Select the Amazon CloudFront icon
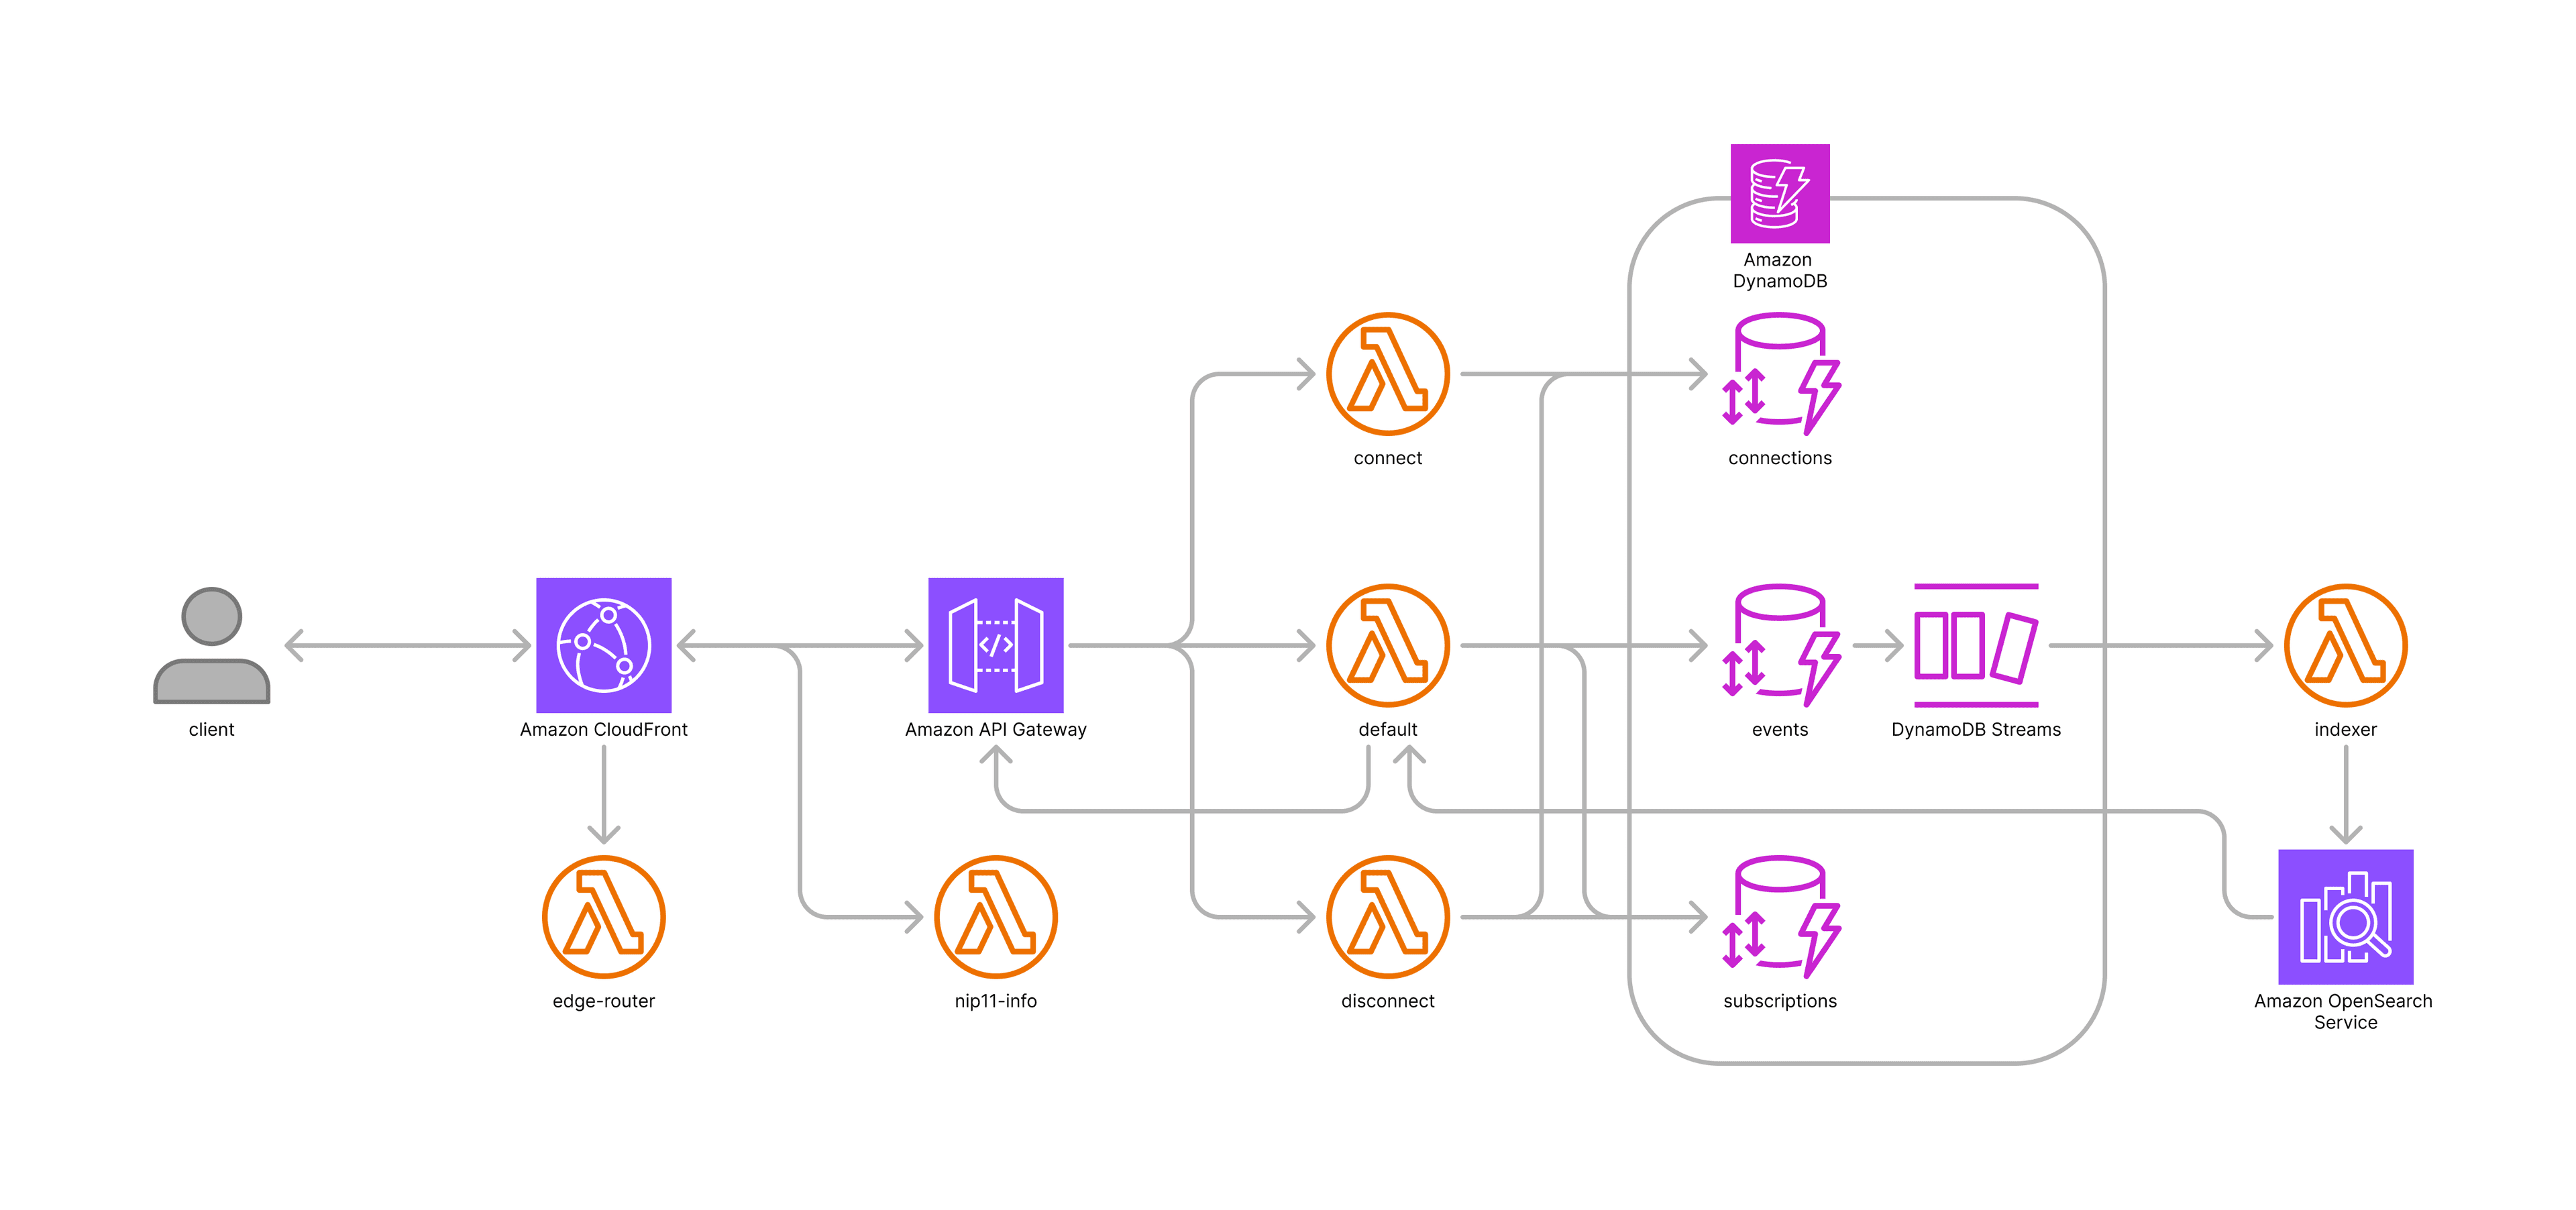This screenshot has width=2576, height=1210. 604,645
